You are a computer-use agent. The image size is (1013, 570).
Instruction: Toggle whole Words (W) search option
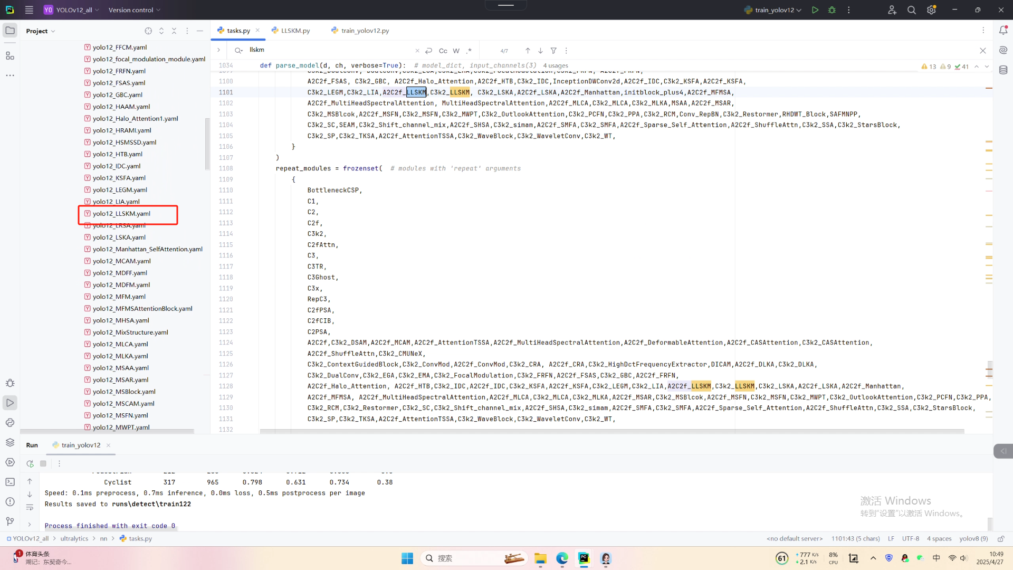click(456, 51)
